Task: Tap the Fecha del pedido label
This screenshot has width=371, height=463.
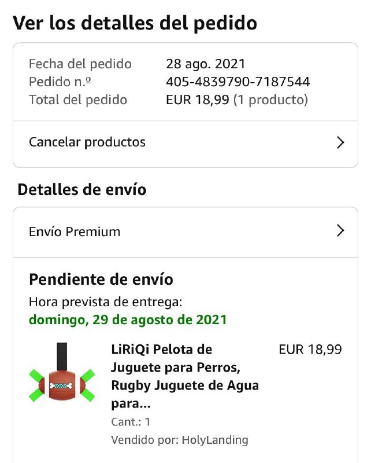Action: [80, 64]
